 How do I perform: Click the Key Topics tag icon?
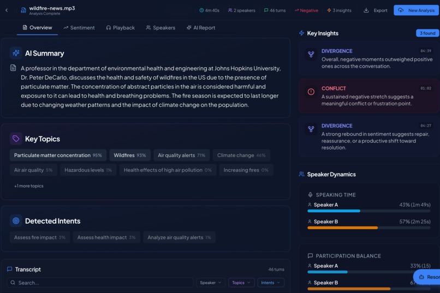(x=16, y=139)
